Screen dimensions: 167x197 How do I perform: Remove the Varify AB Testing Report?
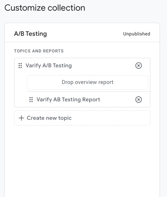[139, 100]
